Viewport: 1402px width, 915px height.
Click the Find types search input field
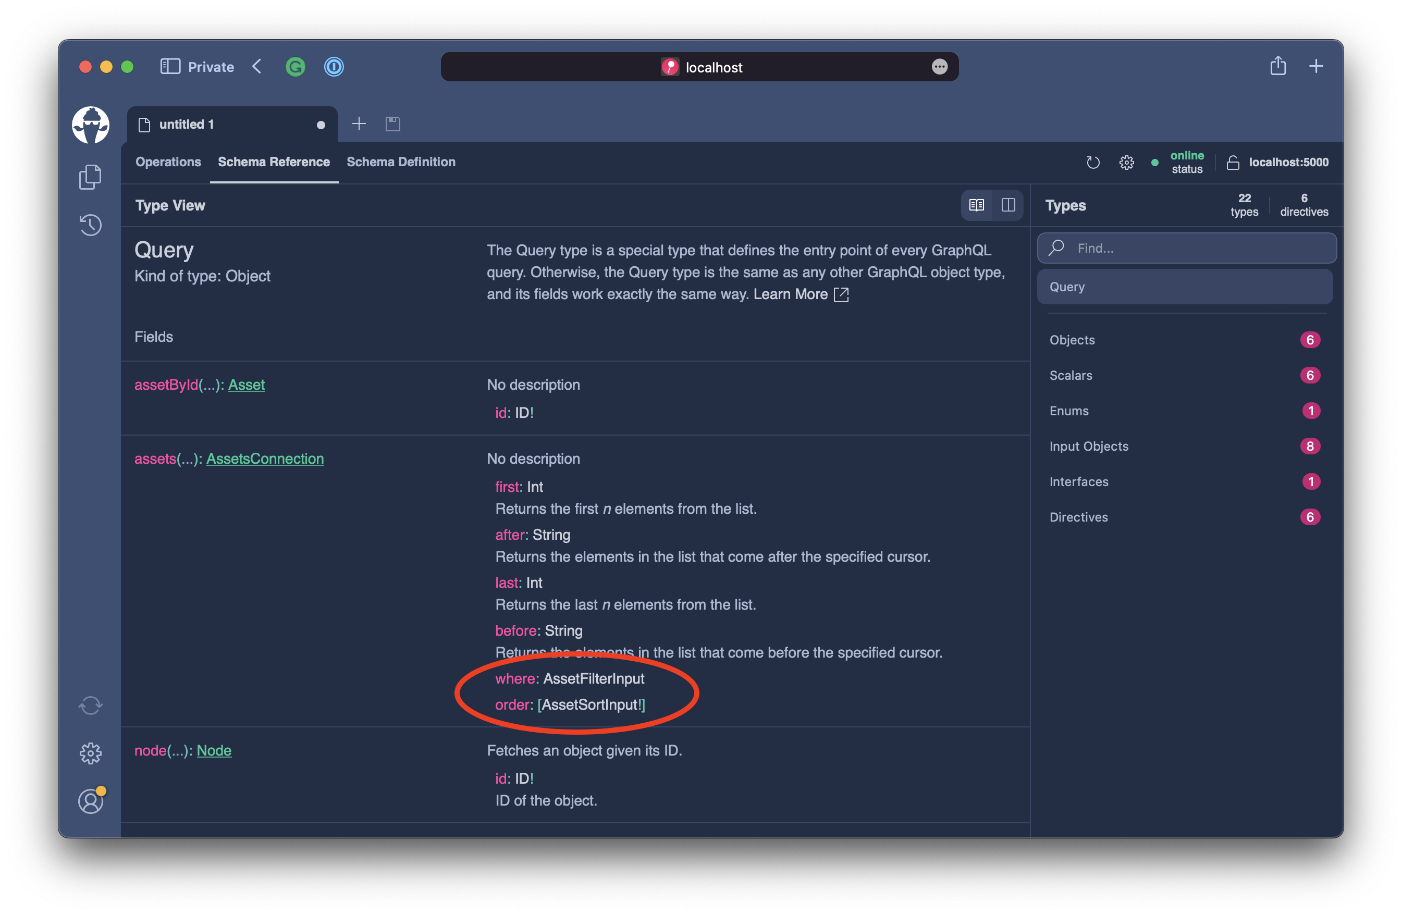1187,247
